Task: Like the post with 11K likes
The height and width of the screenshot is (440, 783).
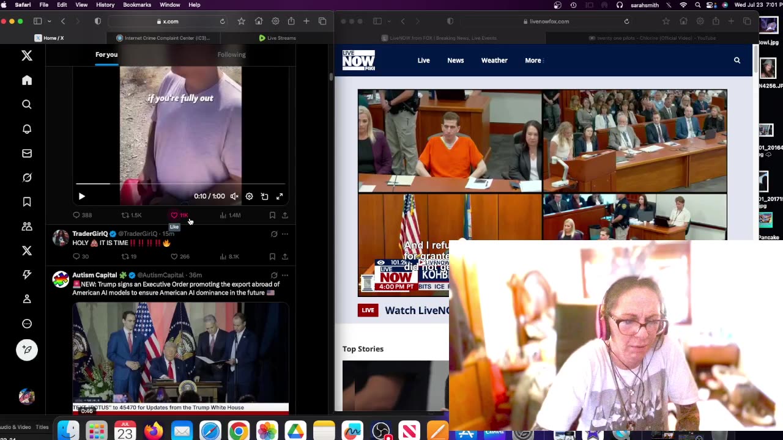Action: 179,215
